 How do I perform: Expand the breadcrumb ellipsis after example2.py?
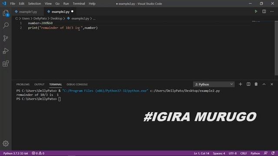[x=94, y=18]
